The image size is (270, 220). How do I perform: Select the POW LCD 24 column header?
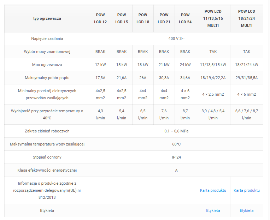(185, 18)
